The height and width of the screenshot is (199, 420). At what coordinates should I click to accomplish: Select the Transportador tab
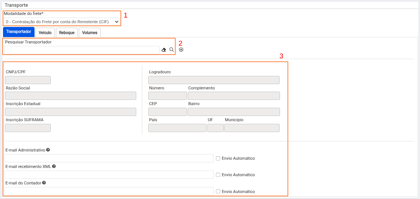[19, 32]
